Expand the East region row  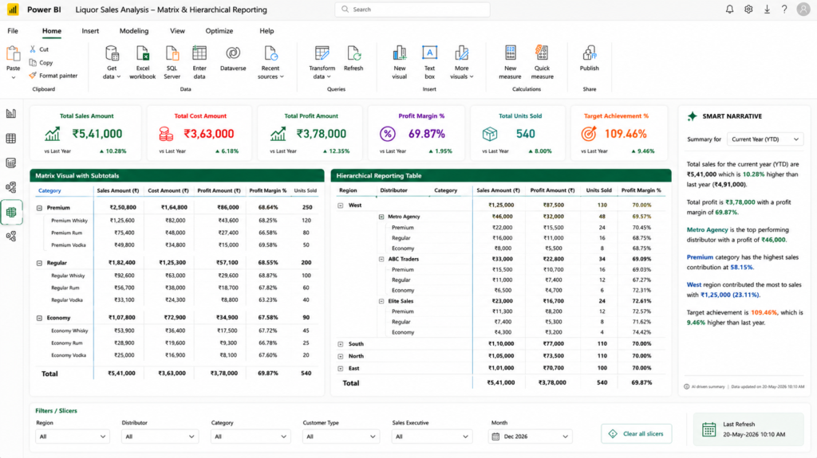pyautogui.click(x=340, y=369)
